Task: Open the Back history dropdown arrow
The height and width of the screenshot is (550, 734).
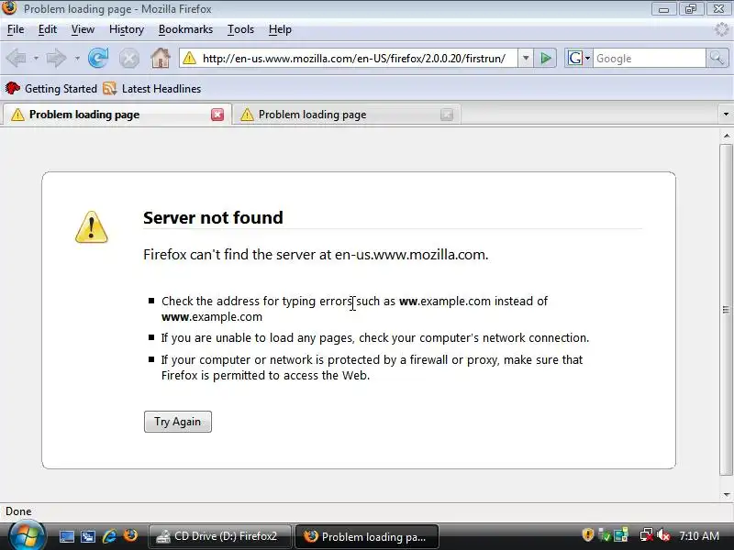Action: pos(36,59)
